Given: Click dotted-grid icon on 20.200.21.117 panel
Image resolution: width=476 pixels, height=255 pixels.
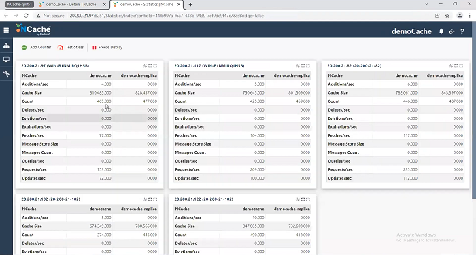Looking at the screenshot, I should pos(303,66).
